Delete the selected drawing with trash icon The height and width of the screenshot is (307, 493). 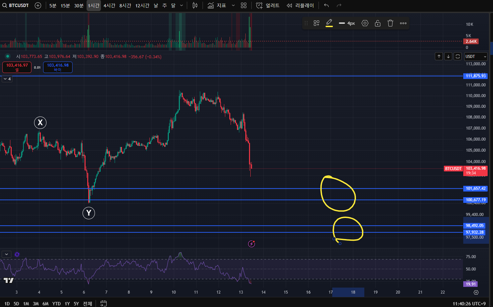coord(390,23)
